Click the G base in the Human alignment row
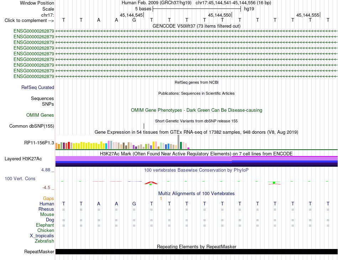 pyautogui.click(x=134, y=204)
